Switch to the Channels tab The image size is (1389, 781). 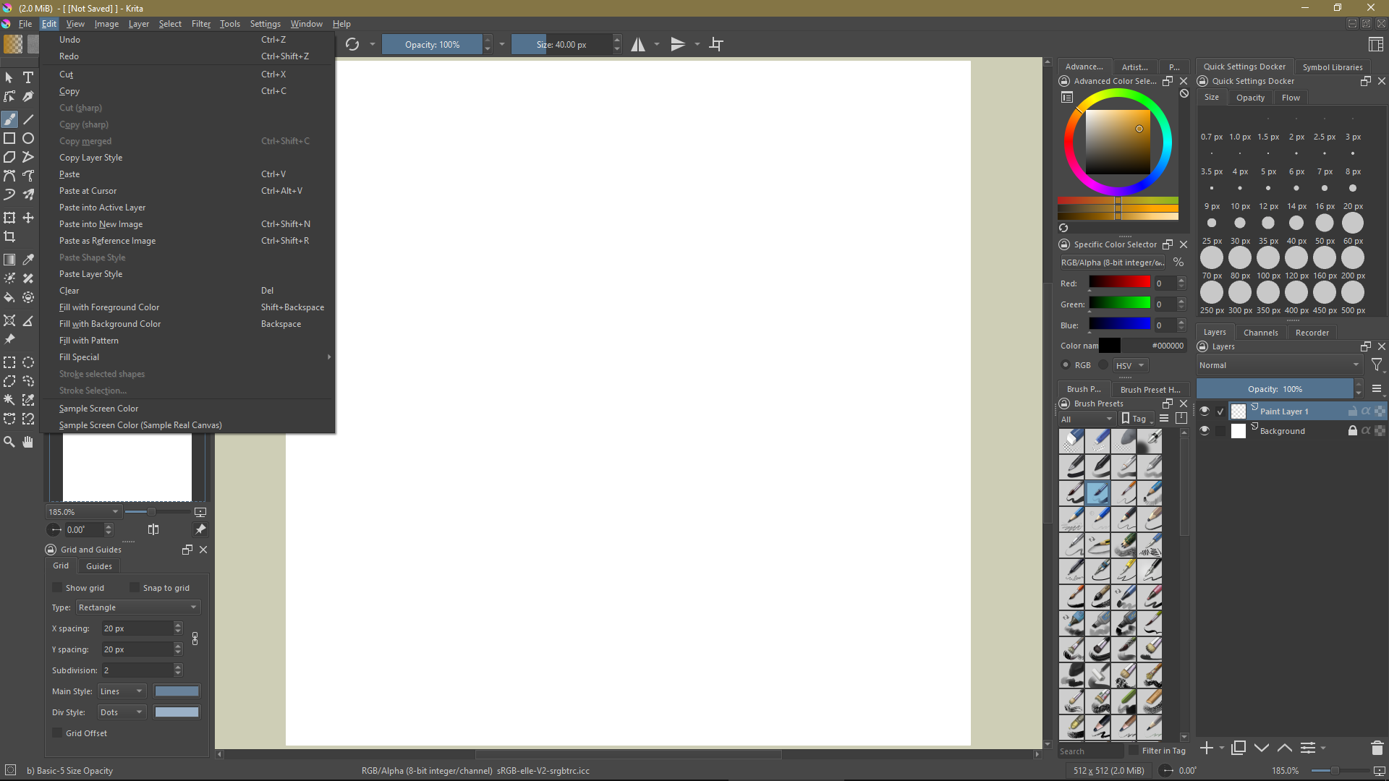coord(1260,333)
